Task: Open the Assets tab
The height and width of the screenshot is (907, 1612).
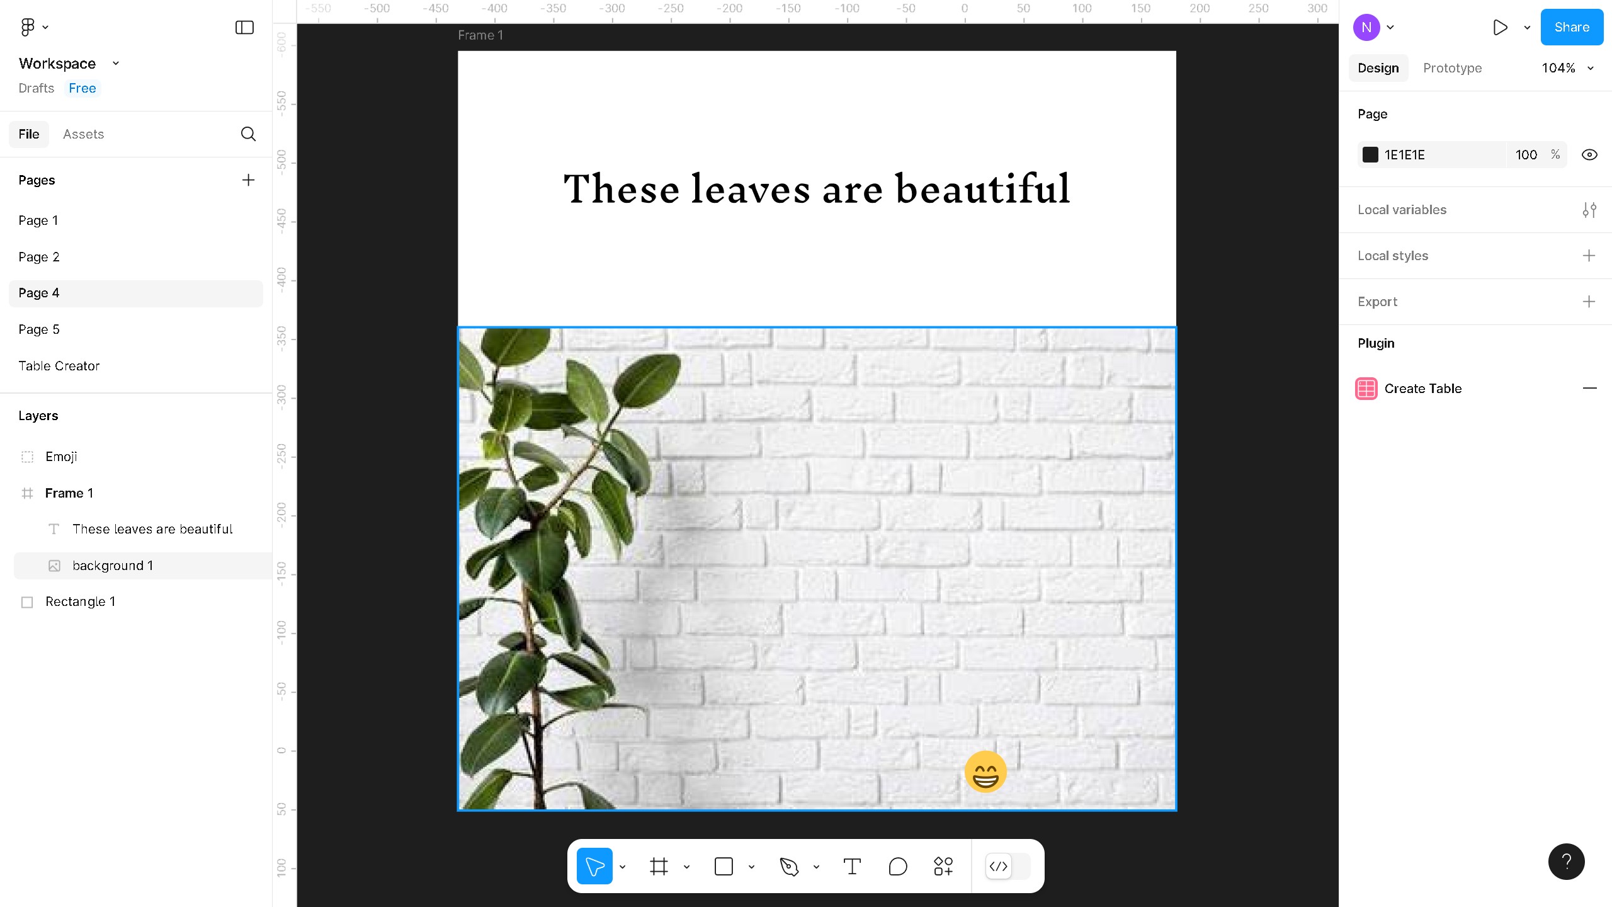Action: tap(83, 134)
